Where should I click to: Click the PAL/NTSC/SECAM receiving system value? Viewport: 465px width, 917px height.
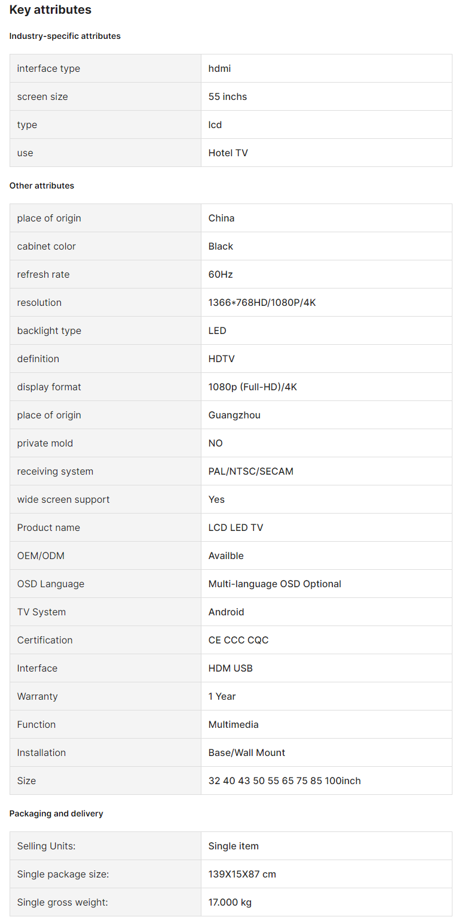click(x=251, y=471)
